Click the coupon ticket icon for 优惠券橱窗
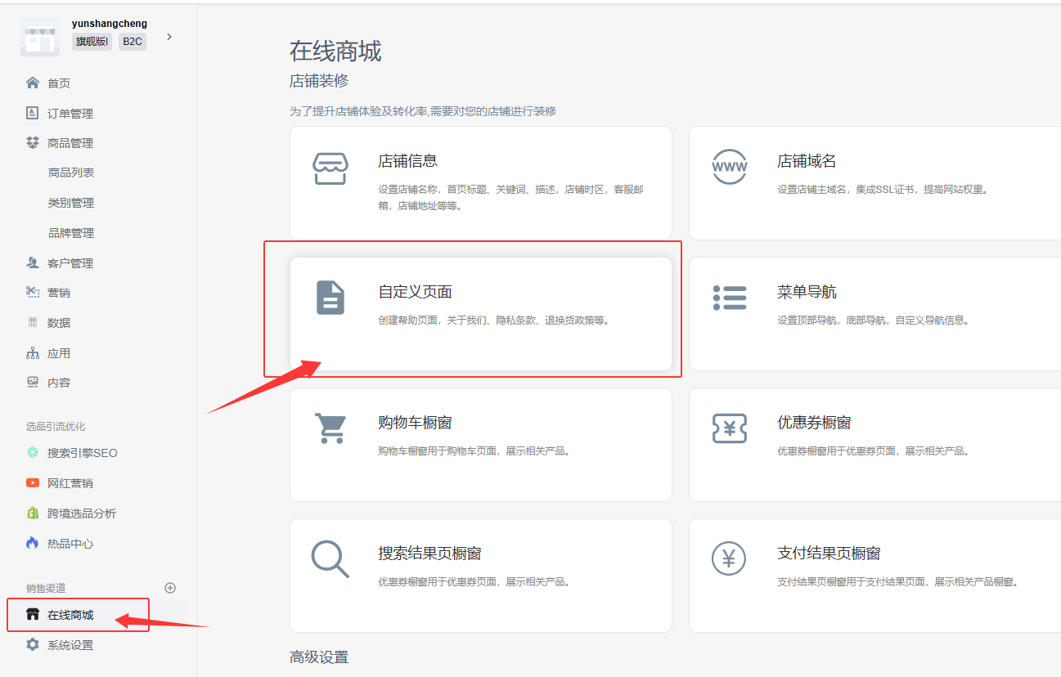 tap(729, 428)
